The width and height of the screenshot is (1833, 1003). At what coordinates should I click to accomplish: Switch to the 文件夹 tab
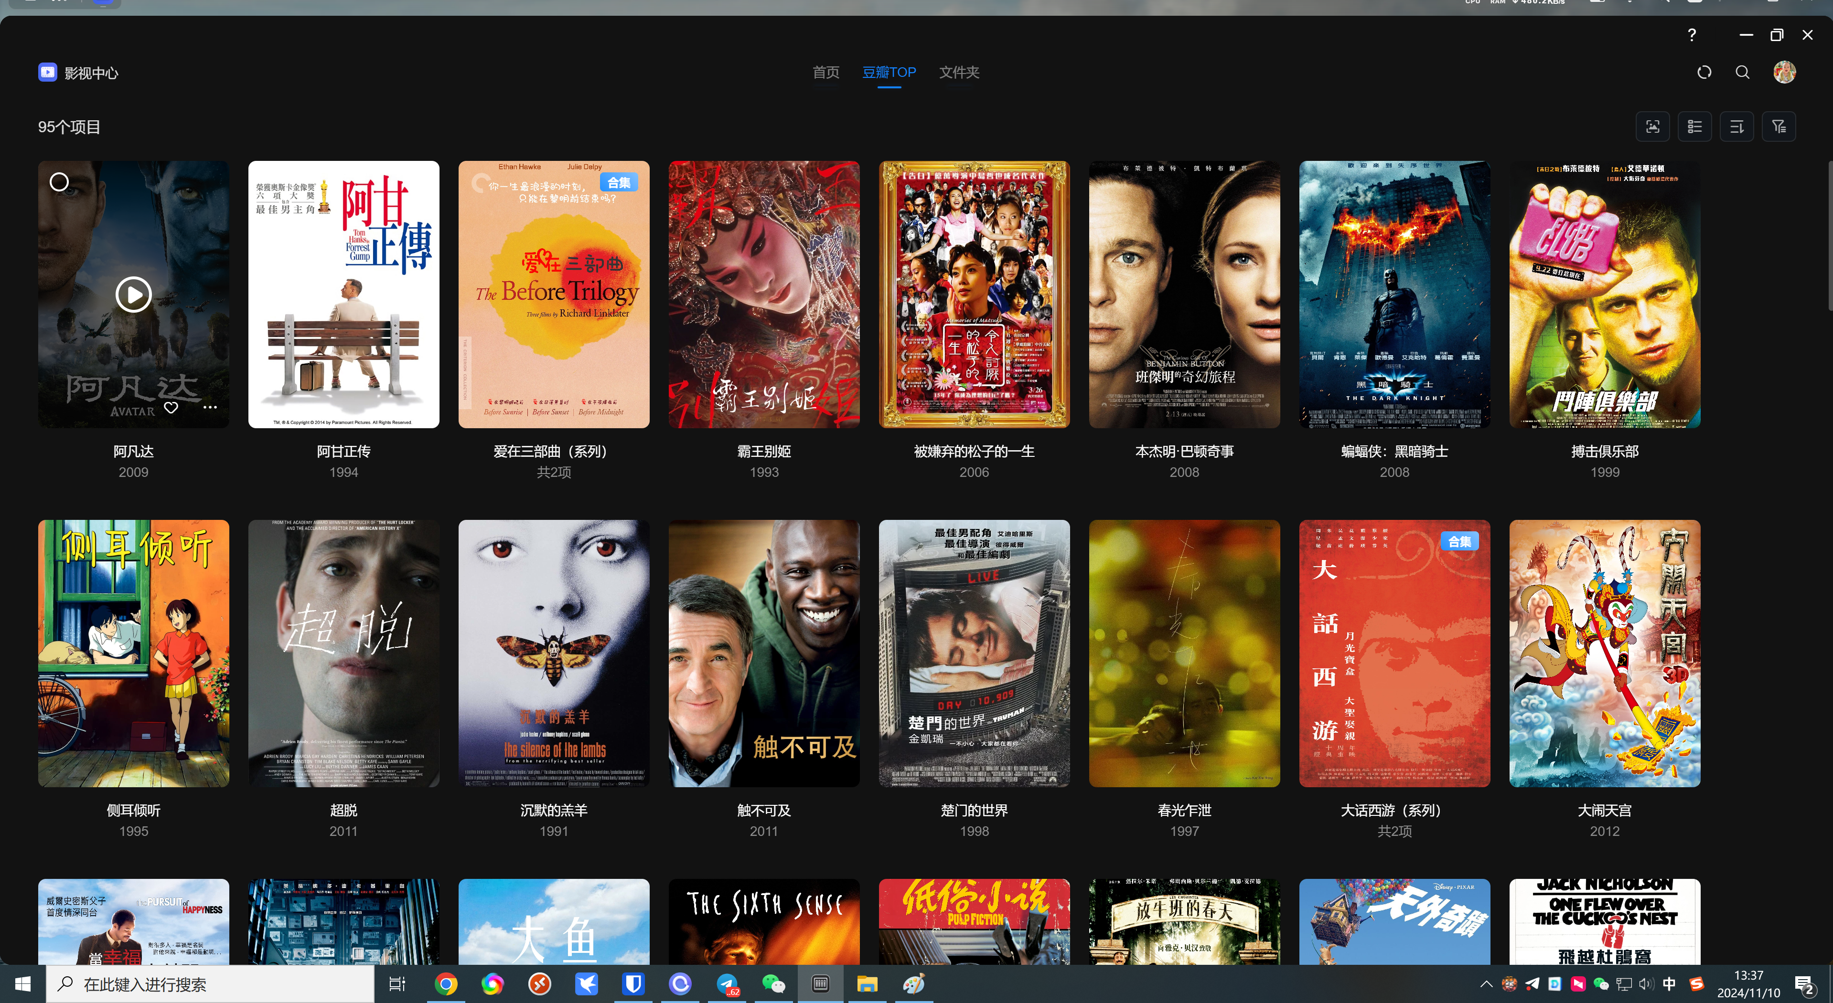[x=958, y=73]
